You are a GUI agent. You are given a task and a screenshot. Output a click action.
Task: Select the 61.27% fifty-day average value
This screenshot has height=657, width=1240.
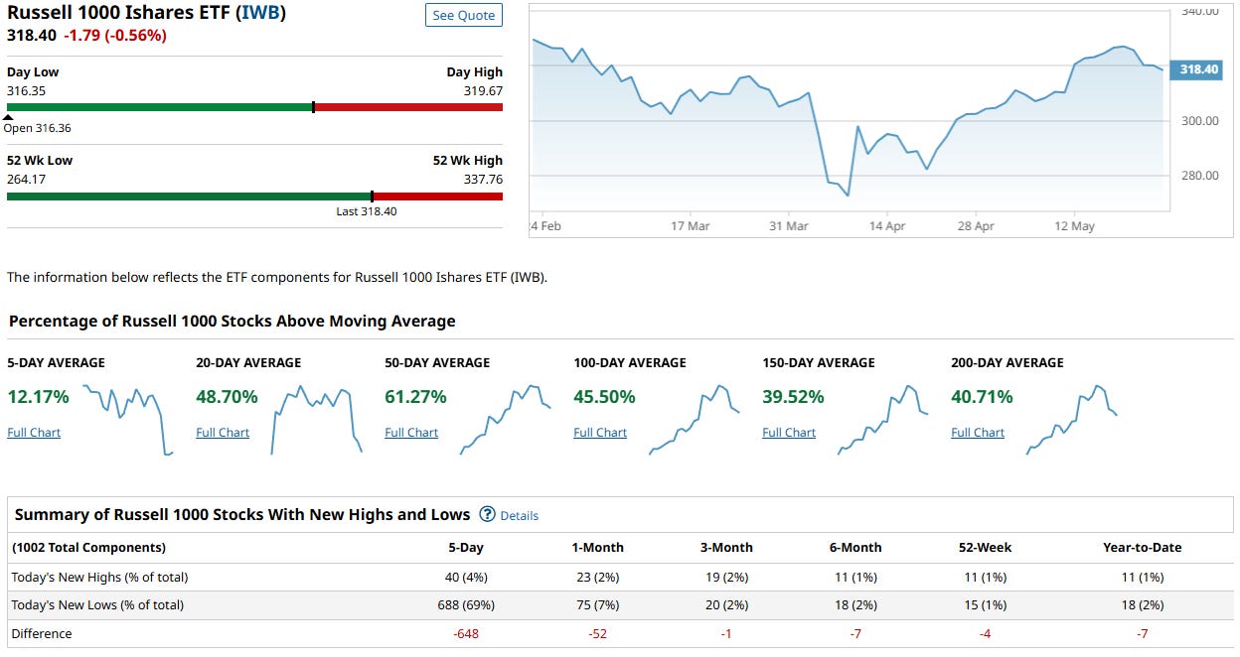(415, 397)
